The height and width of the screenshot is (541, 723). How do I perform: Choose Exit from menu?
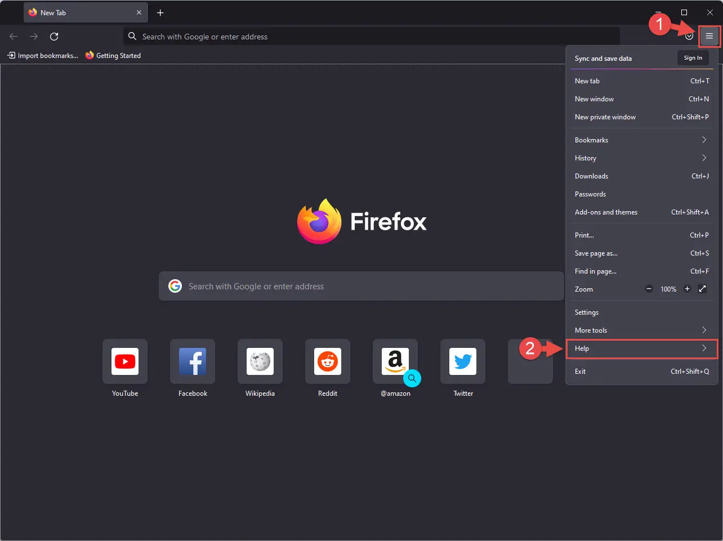click(x=642, y=372)
